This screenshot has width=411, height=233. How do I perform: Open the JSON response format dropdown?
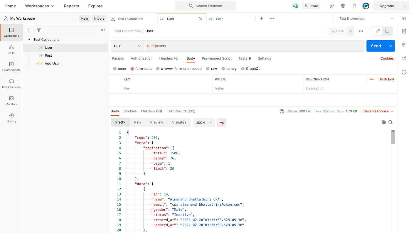(204, 122)
